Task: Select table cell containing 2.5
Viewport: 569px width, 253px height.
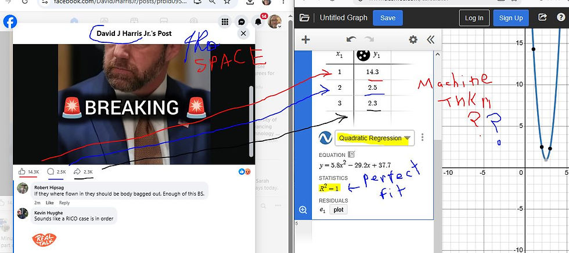Action: (x=372, y=87)
